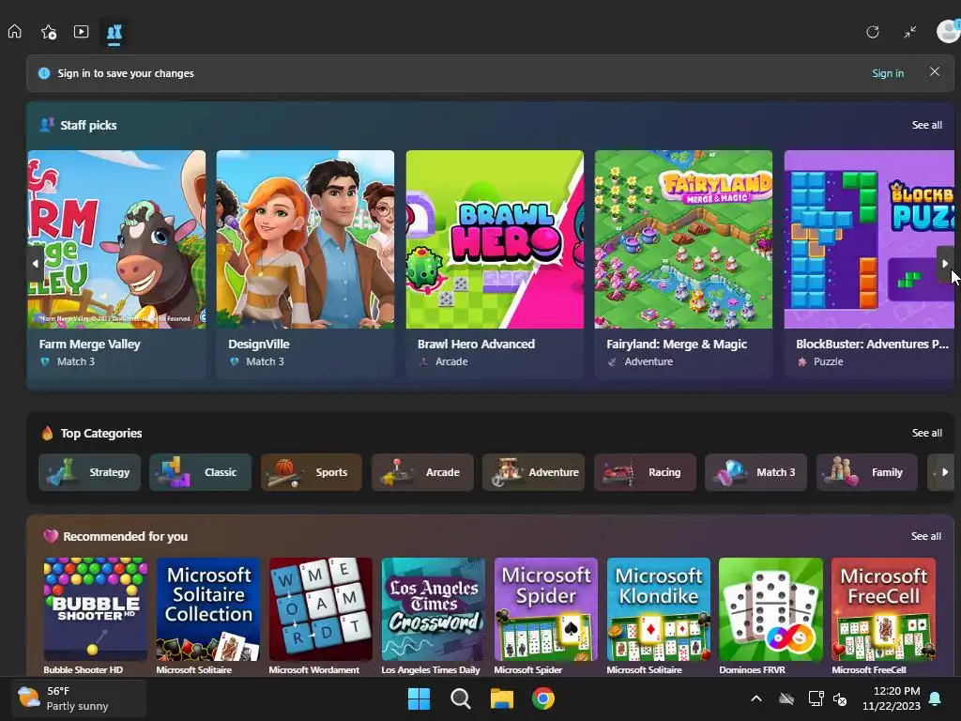Select the Arcade category
This screenshot has width=961, height=721.
[422, 472]
